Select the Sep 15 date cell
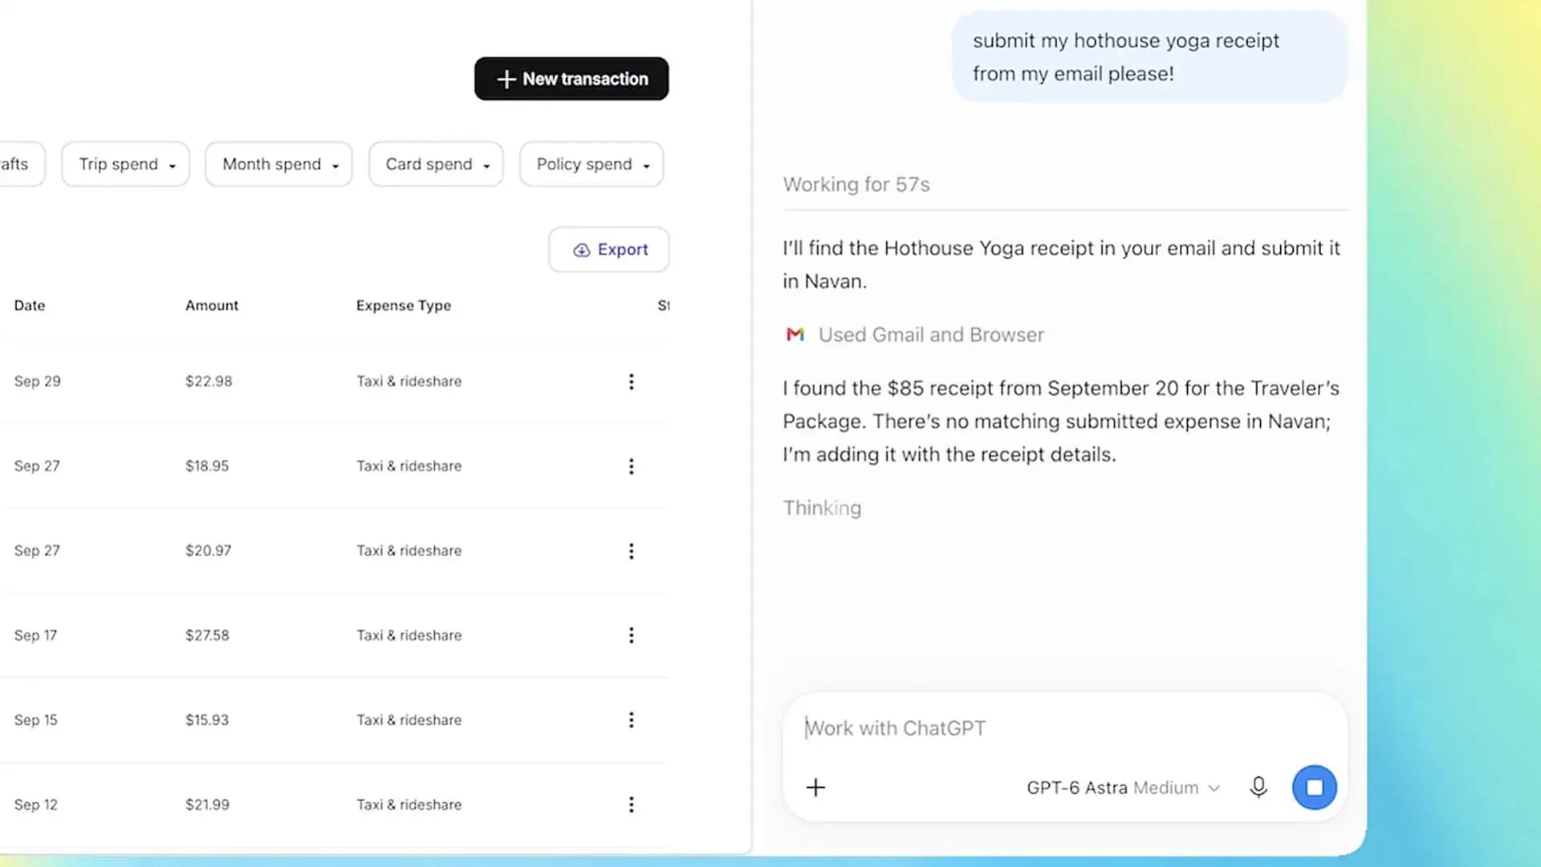1541x867 pixels. (35, 720)
